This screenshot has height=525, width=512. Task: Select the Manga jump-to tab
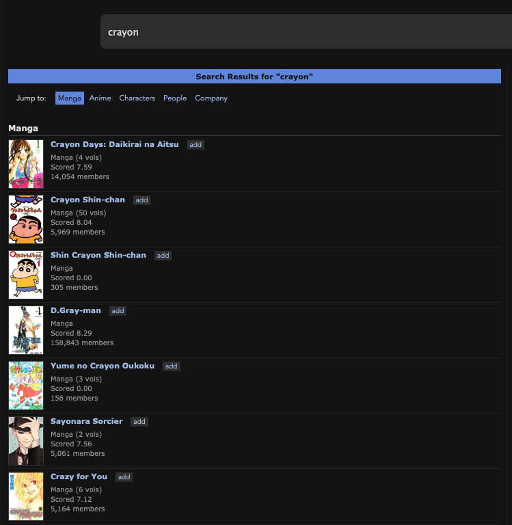(x=70, y=98)
